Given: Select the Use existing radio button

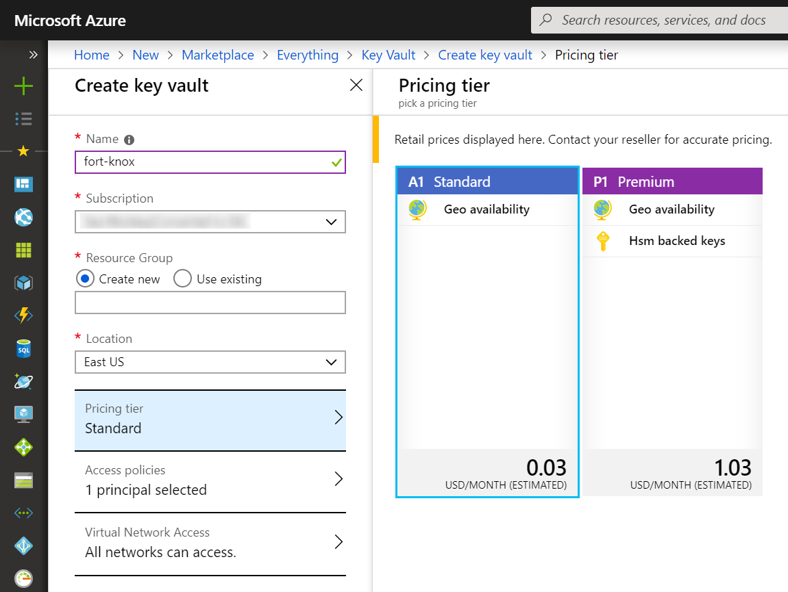Looking at the screenshot, I should pos(182,279).
